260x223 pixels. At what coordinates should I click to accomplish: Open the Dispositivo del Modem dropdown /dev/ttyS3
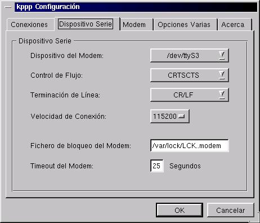(x=190, y=56)
